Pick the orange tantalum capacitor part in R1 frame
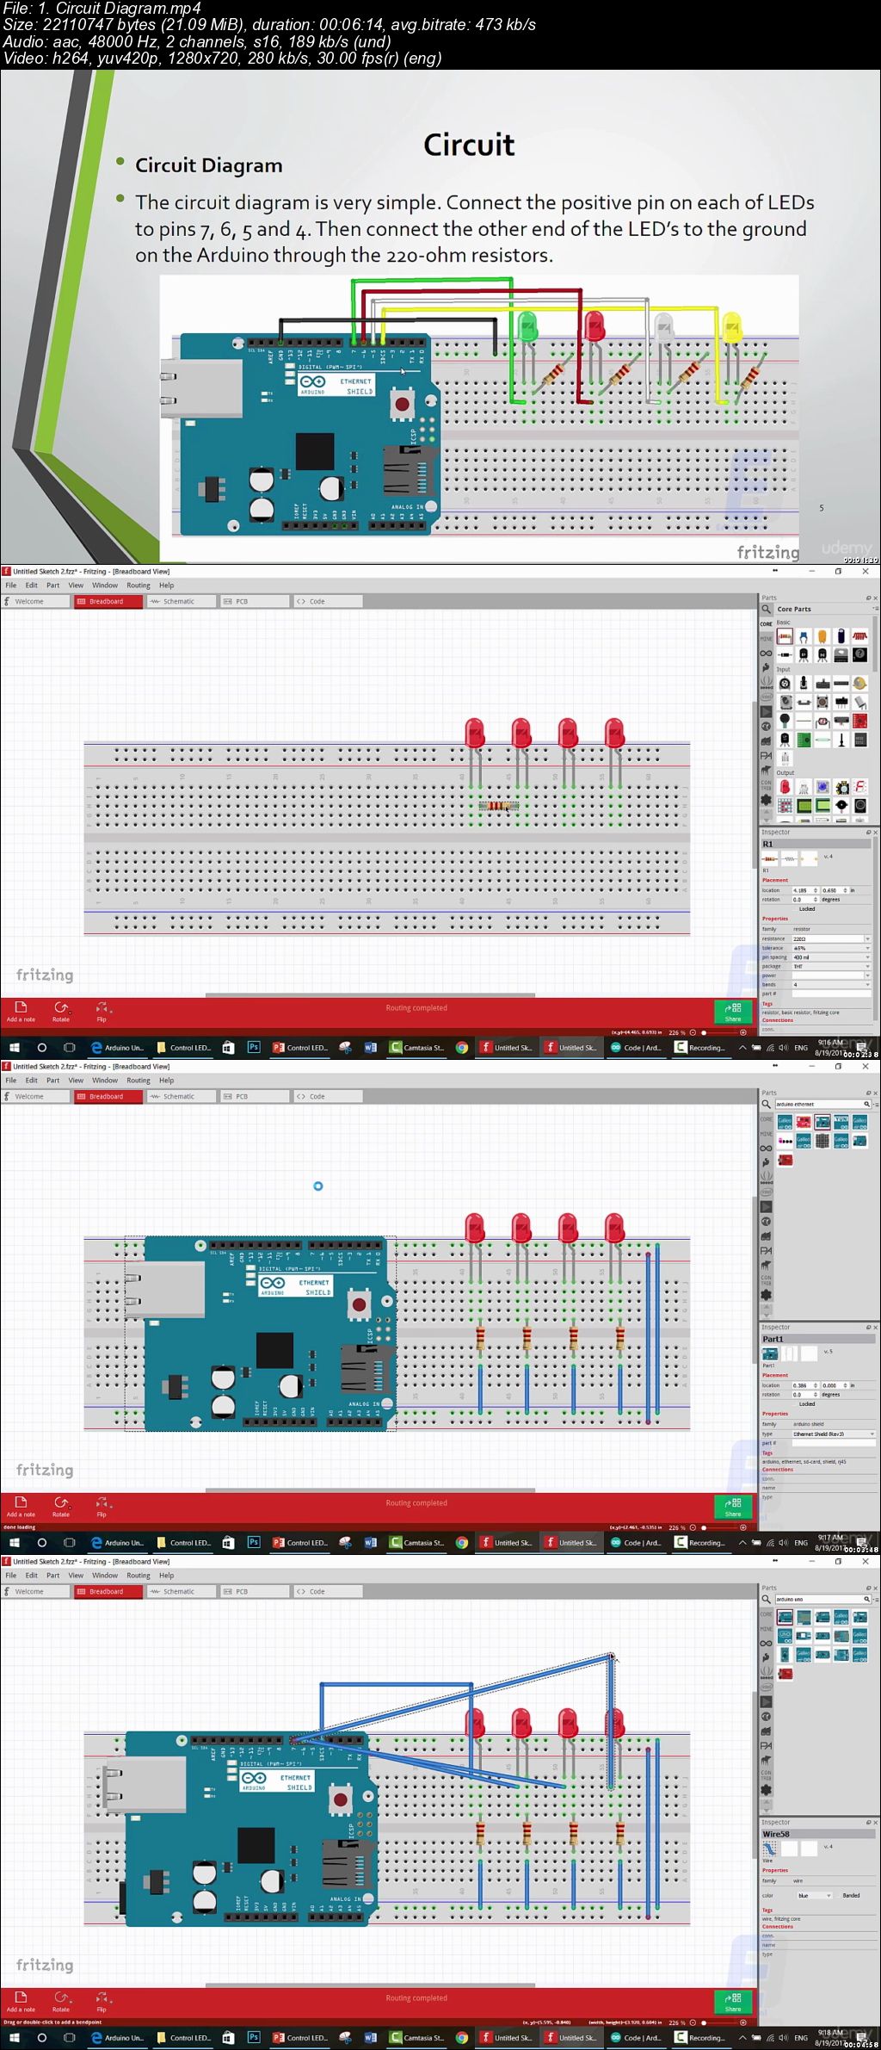This screenshot has height=2050, width=881. (x=822, y=636)
